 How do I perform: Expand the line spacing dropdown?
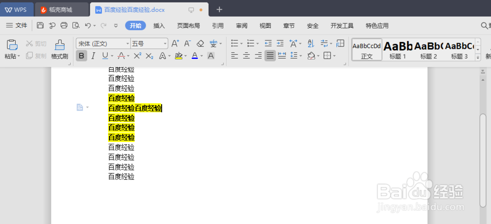click(x=300, y=56)
